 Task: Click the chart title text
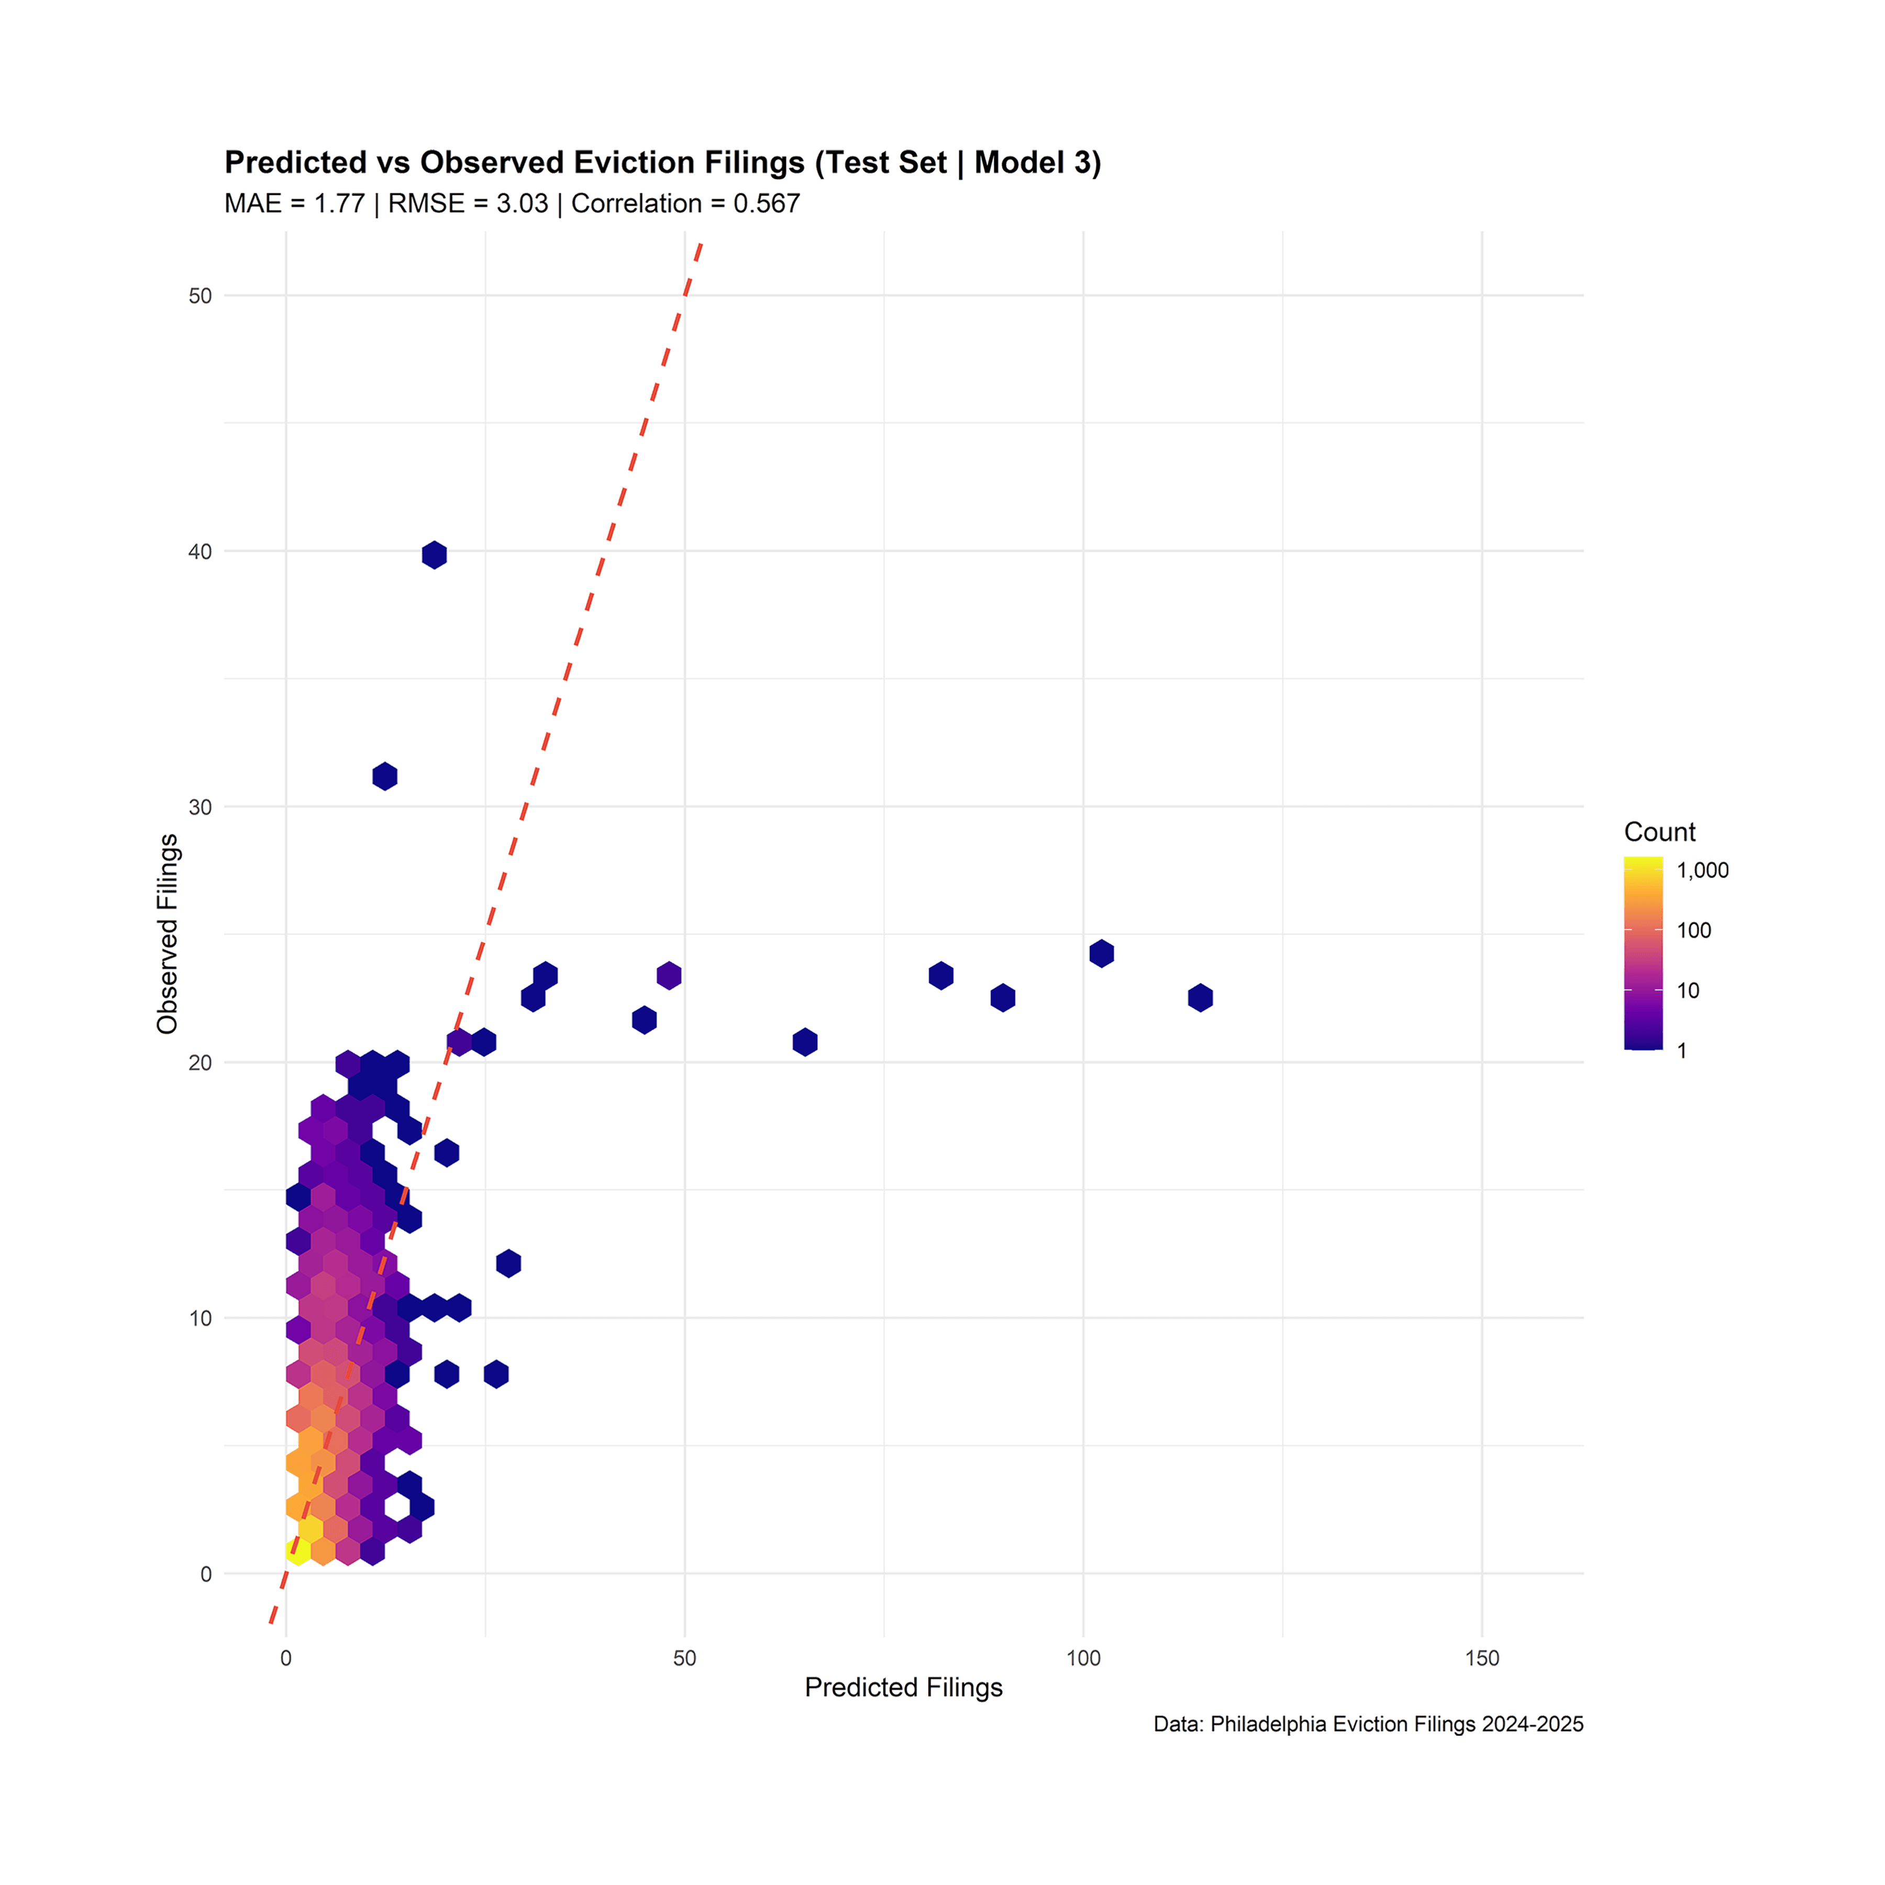pyautogui.click(x=662, y=162)
